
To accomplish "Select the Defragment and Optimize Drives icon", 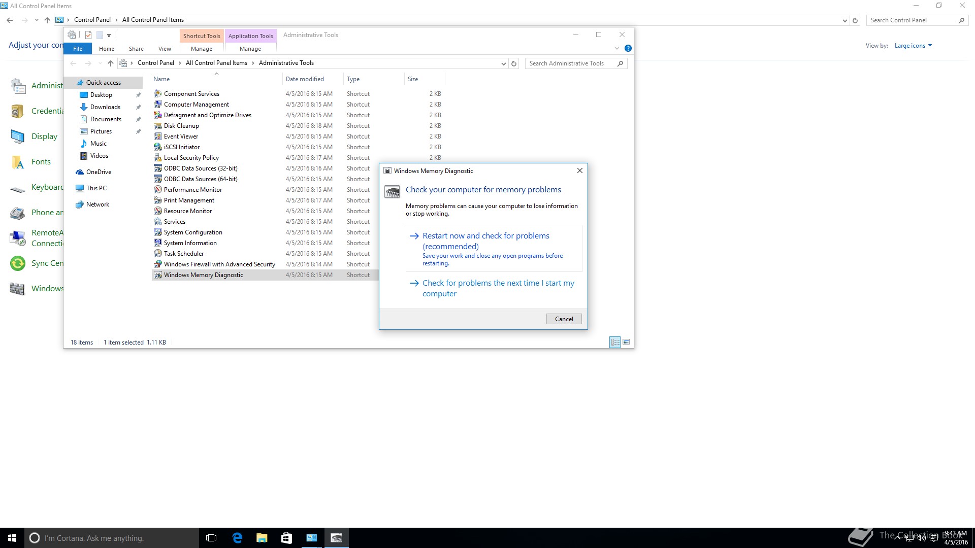I will 158,115.
